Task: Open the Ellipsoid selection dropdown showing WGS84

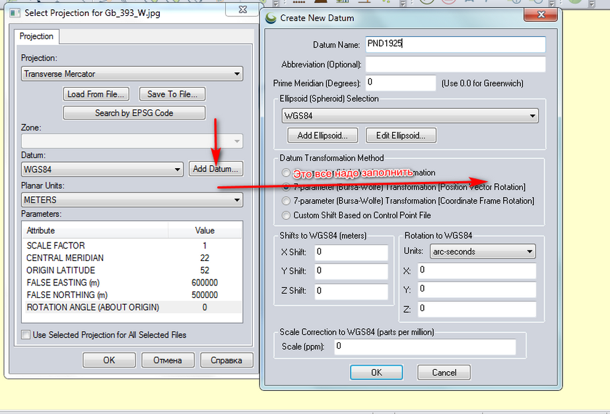Action: point(410,116)
